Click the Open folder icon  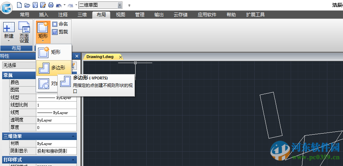(27, 5)
